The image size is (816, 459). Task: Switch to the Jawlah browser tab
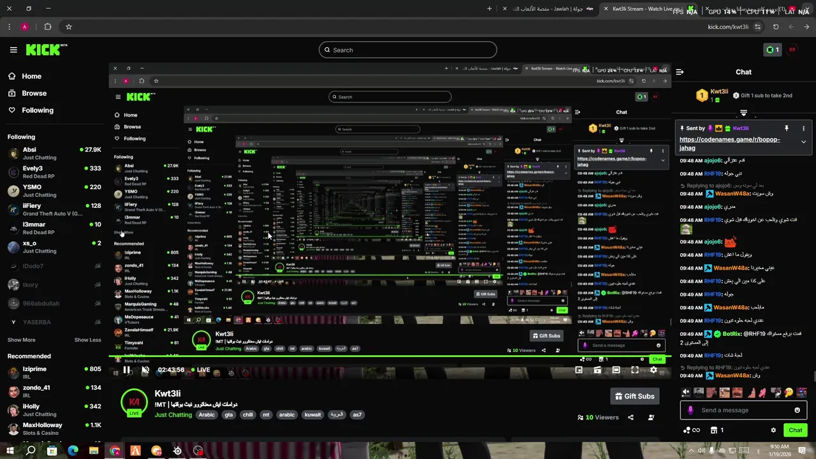(548, 9)
